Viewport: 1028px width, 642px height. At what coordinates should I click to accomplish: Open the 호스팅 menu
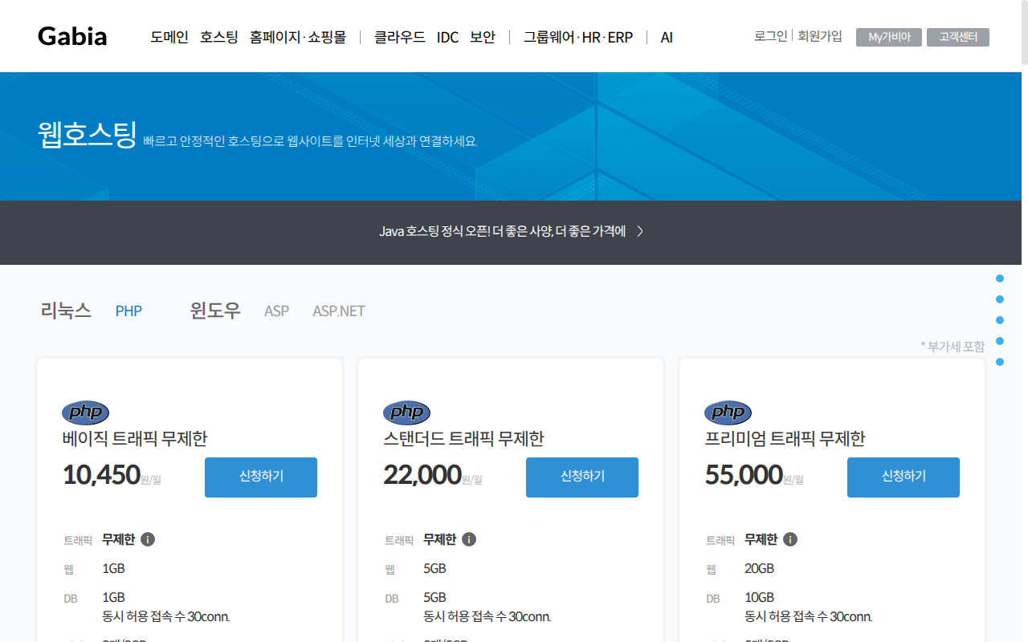click(x=219, y=37)
